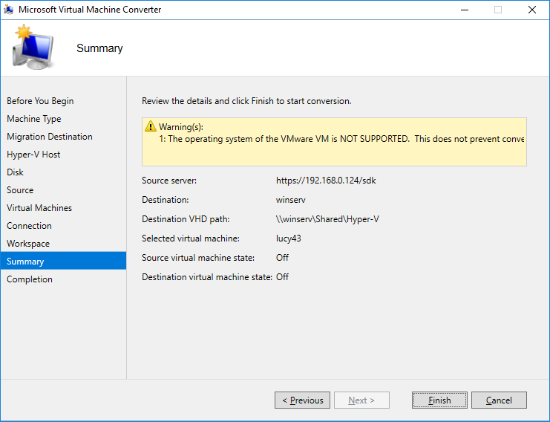Select the highlighted Summary step
The width and height of the screenshot is (550, 422).
pyautogui.click(x=64, y=261)
